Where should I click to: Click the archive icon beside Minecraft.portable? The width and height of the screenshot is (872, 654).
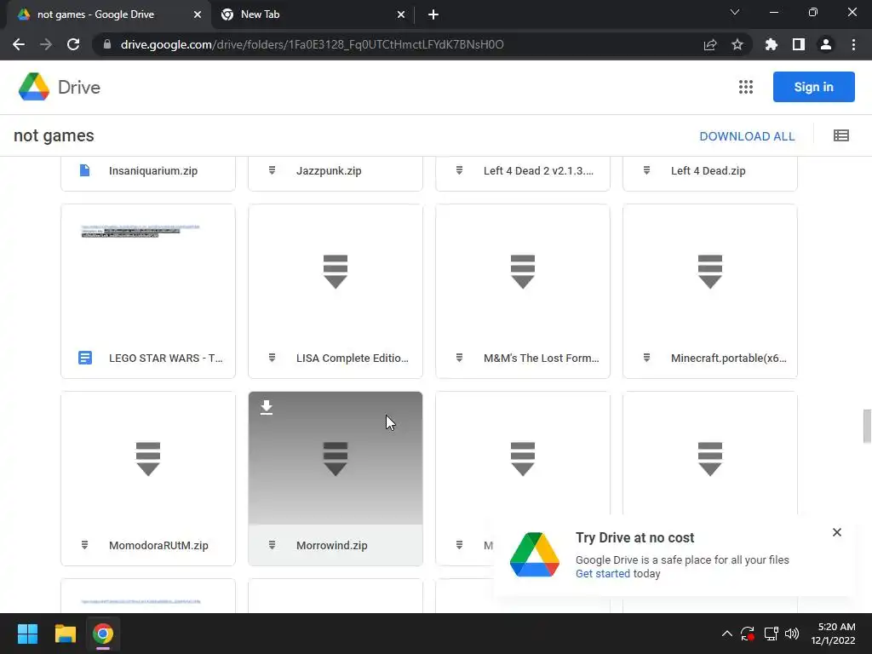(x=647, y=358)
